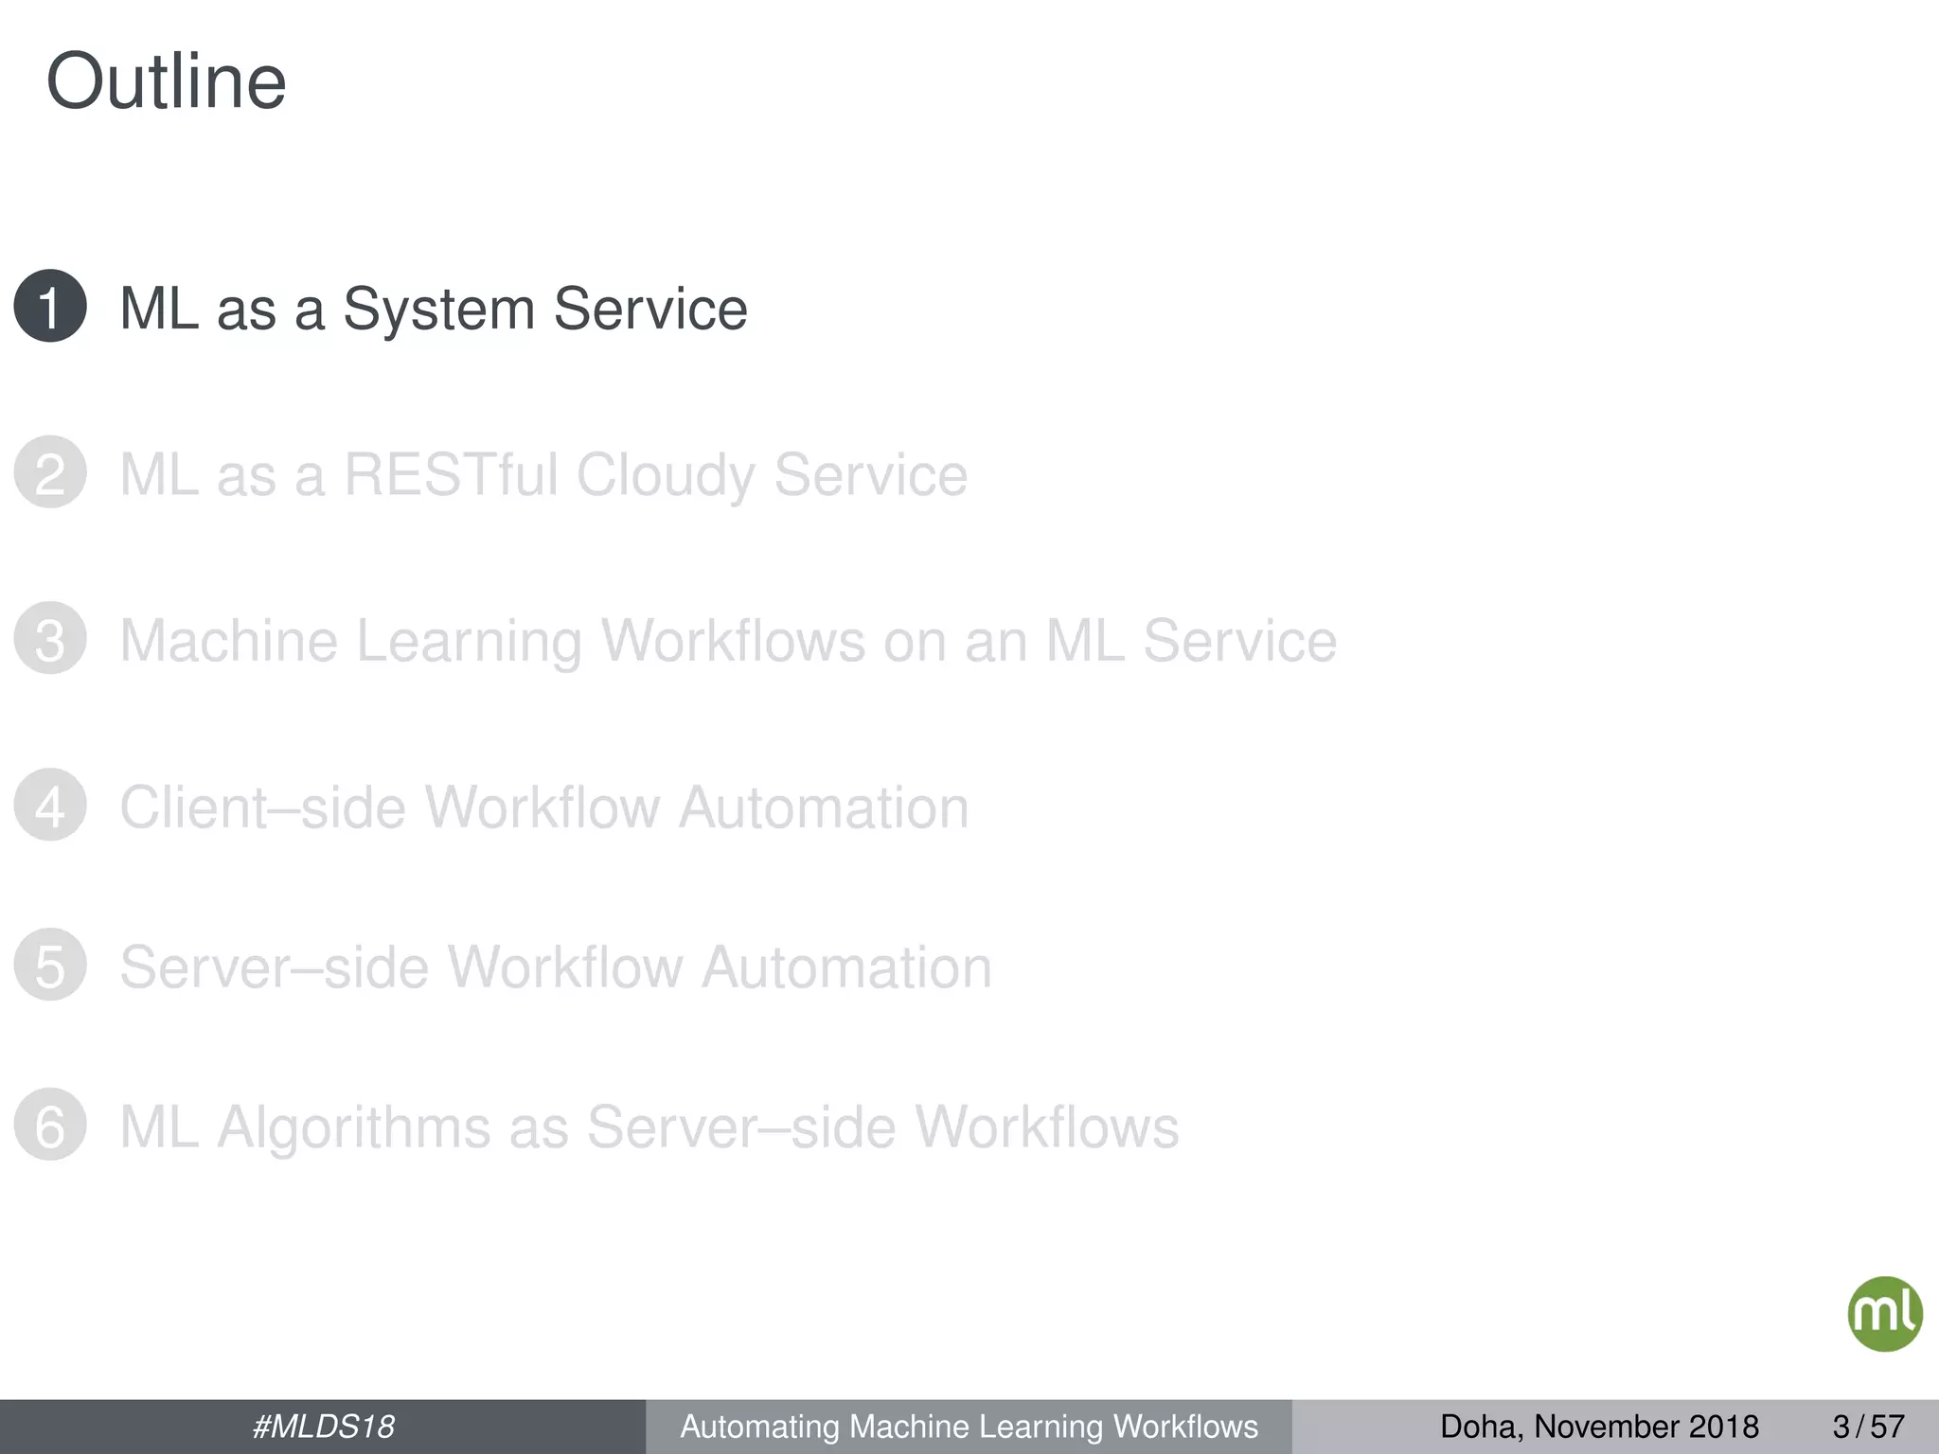Click the number 1 bullet circle
Viewport: 1939px width, 1454px height.
(50, 306)
